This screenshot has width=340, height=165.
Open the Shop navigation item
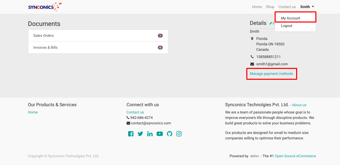pos(270,7)
